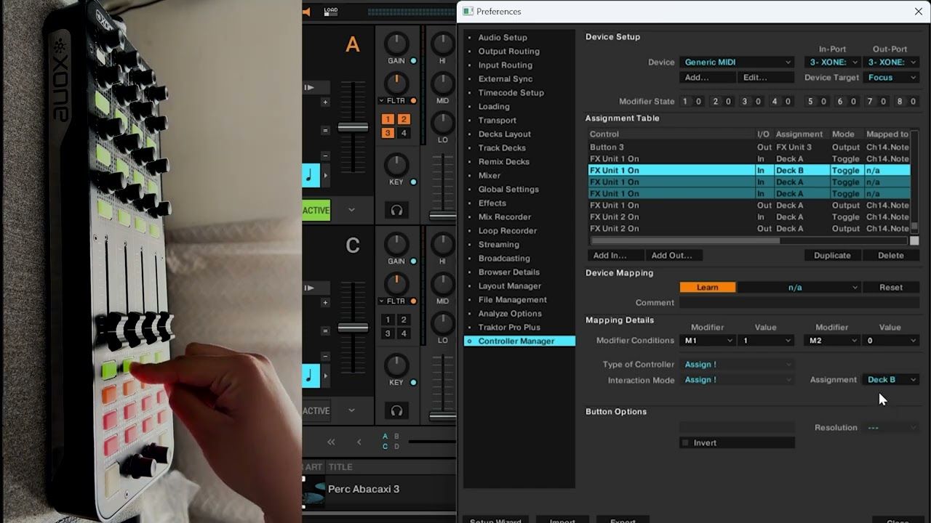Toggle Deck A FX assign button 4

pyautogui.click(x=404, y=133)
